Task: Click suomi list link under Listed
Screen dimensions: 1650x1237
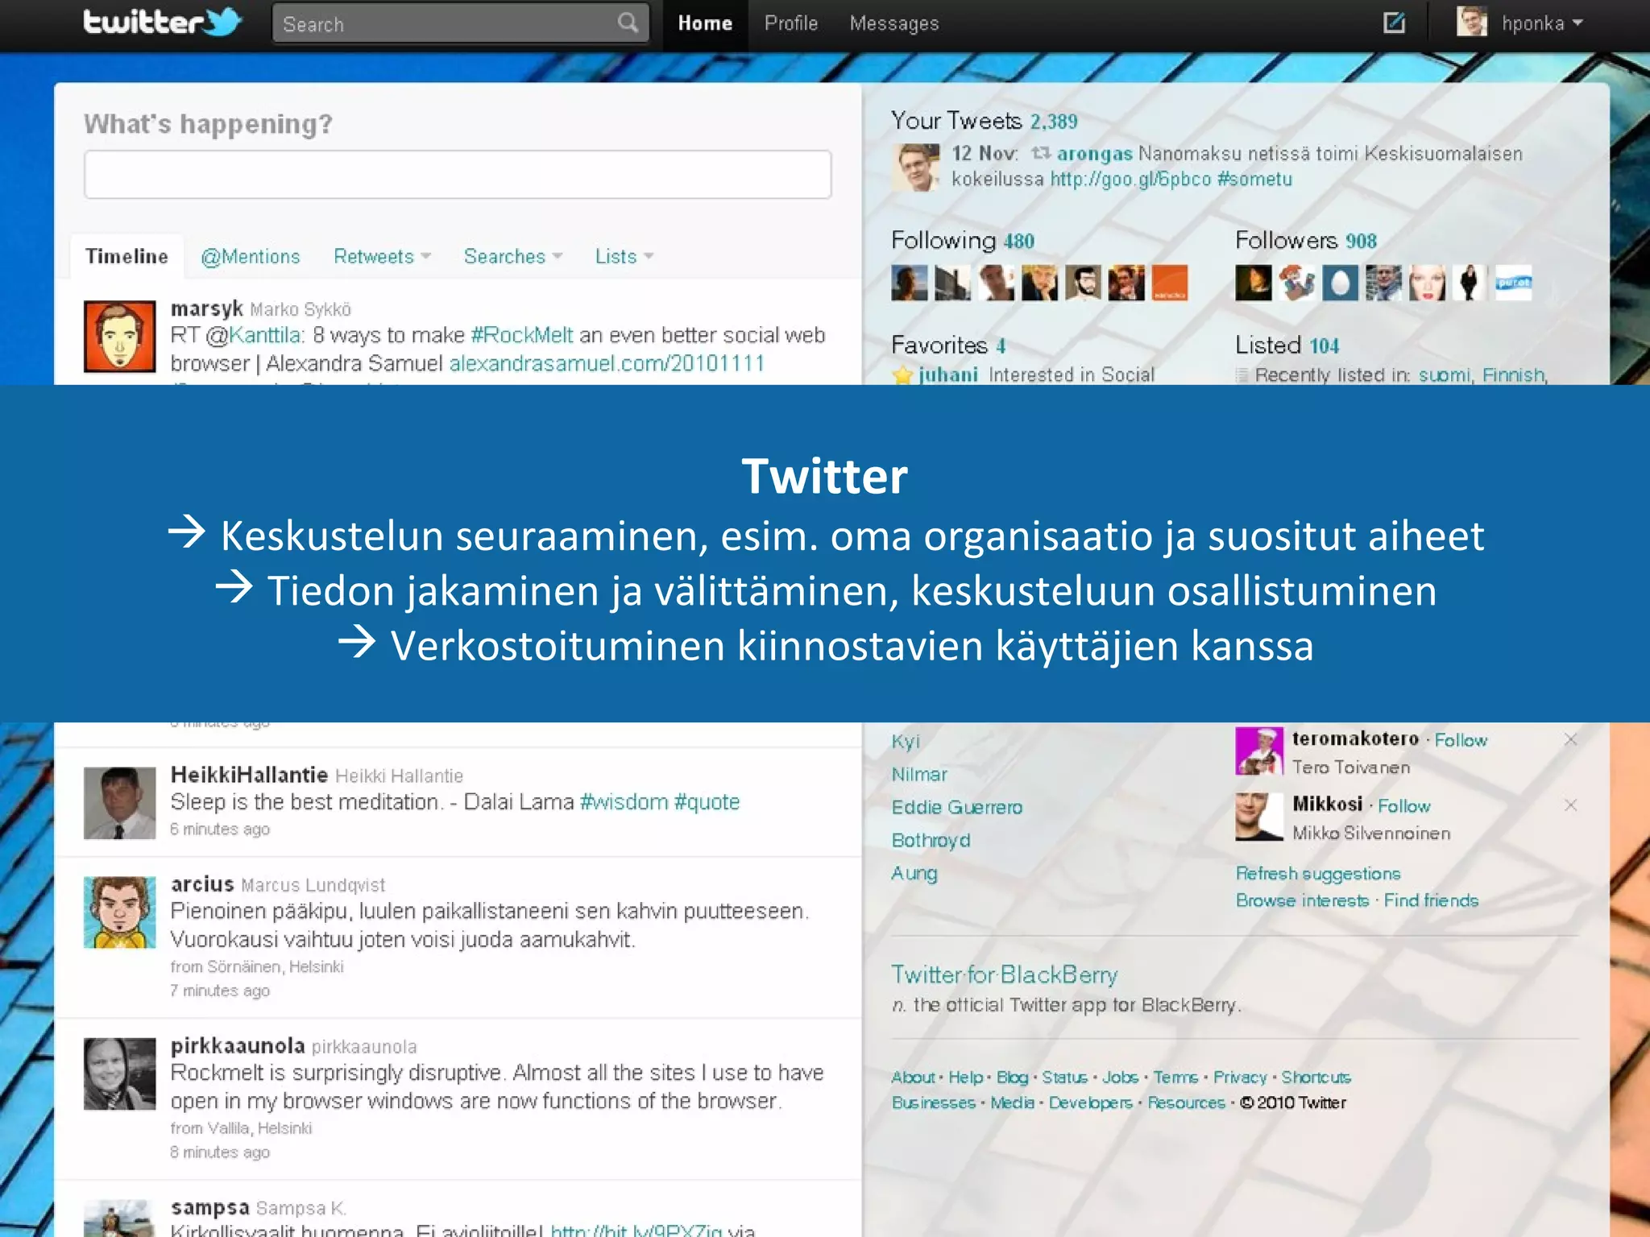Action: point(1444,375)
